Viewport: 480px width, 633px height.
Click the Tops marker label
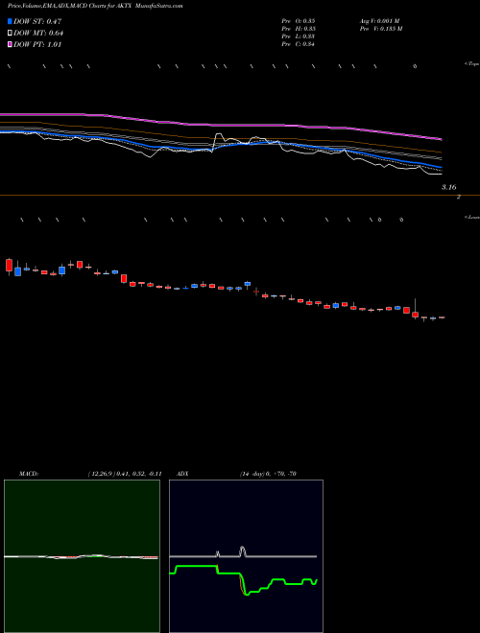point(471,64)
